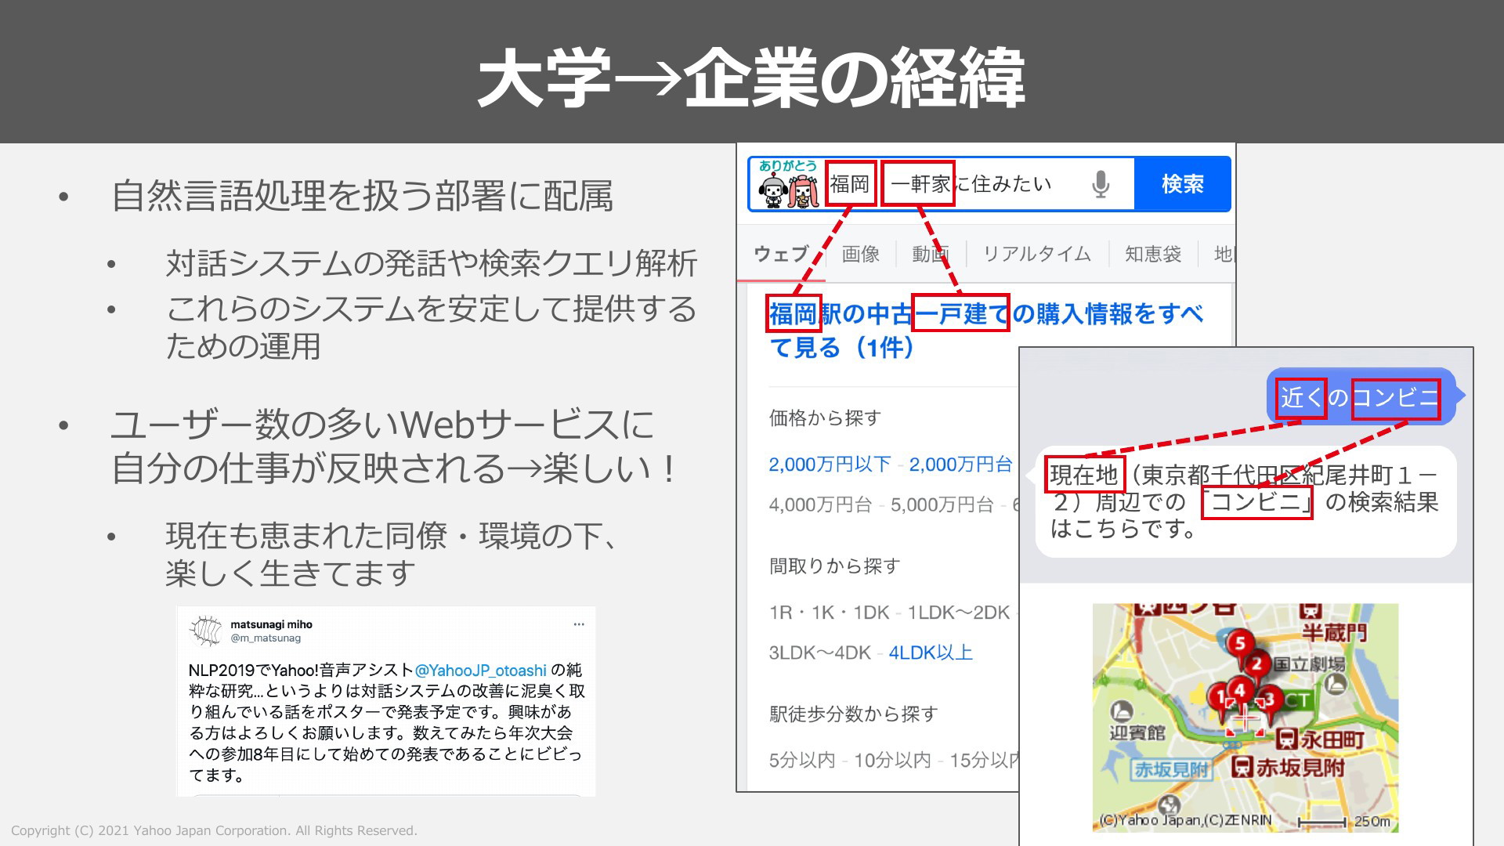The height and width of the screenshot is (846, 1504).
Task: Click the microphone voice search icon
Action: pos(1101,184)
